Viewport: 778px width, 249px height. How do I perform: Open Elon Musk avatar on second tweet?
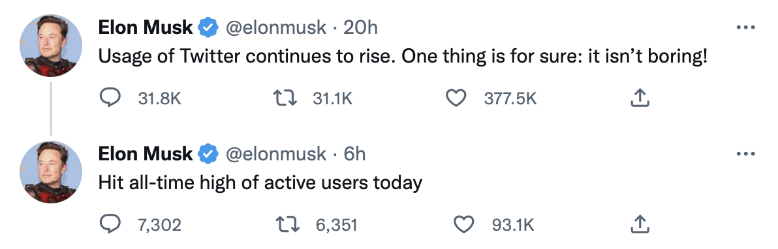pyautogui.click(x=51, y=171)
